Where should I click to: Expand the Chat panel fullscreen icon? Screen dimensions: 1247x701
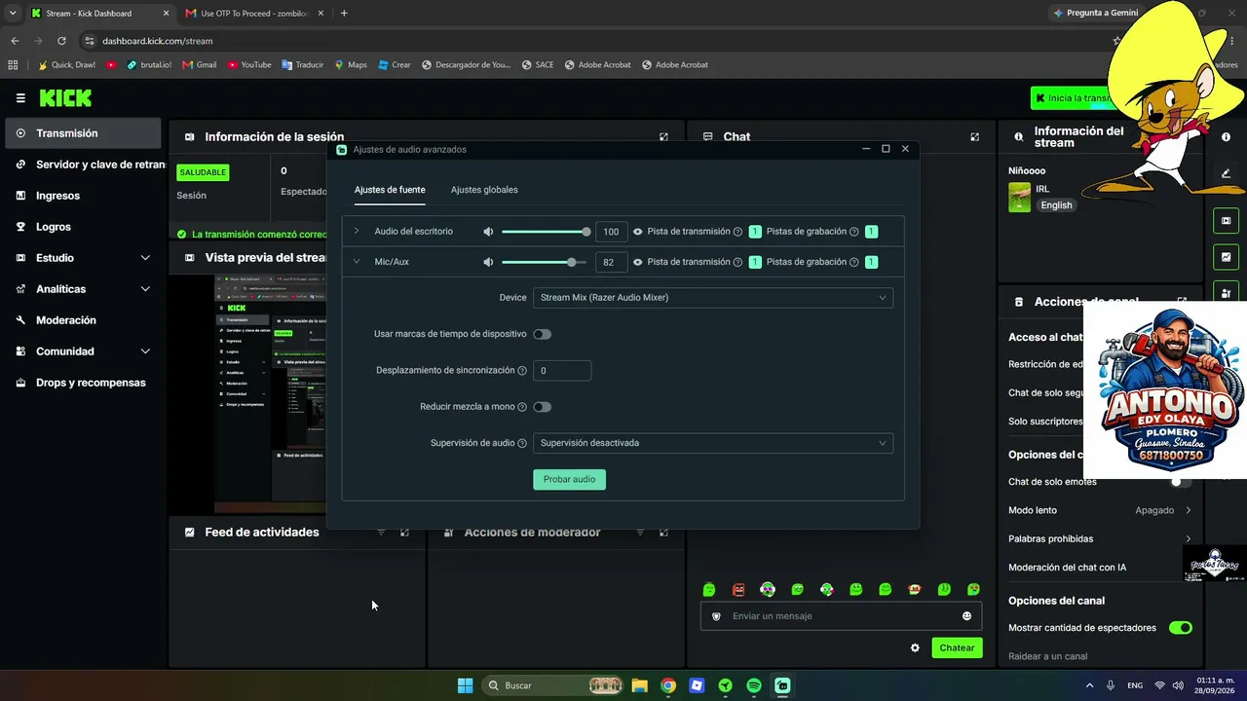pos(974,137)
